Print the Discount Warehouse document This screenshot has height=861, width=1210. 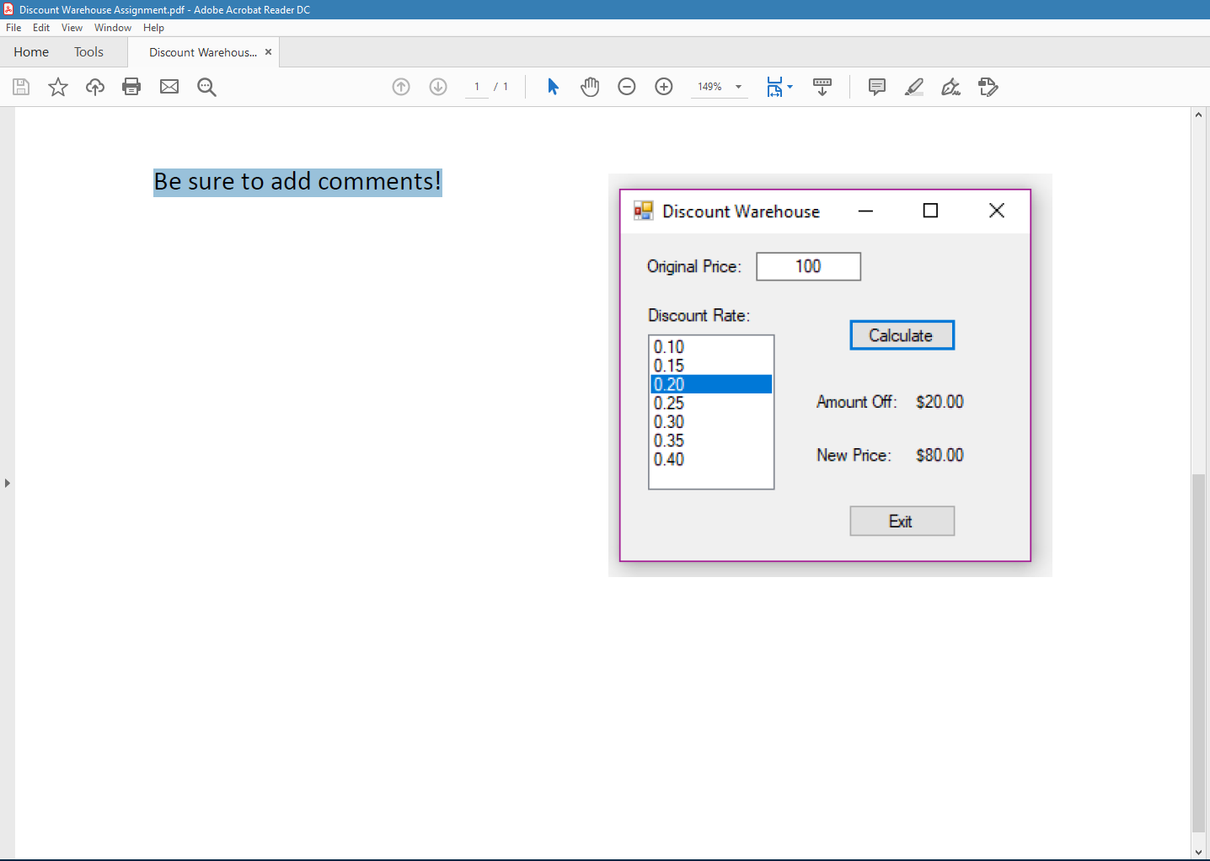pyautogui.click(x=131, y=87)
